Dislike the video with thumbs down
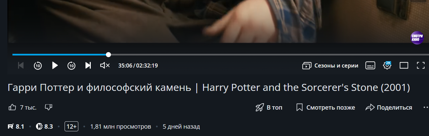 [x=49, y=107]
